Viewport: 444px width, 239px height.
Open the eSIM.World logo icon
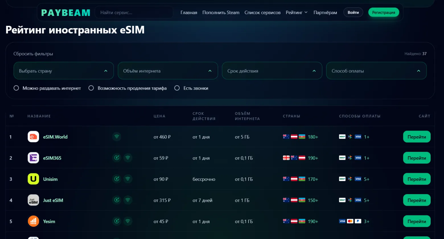point(33,137)
